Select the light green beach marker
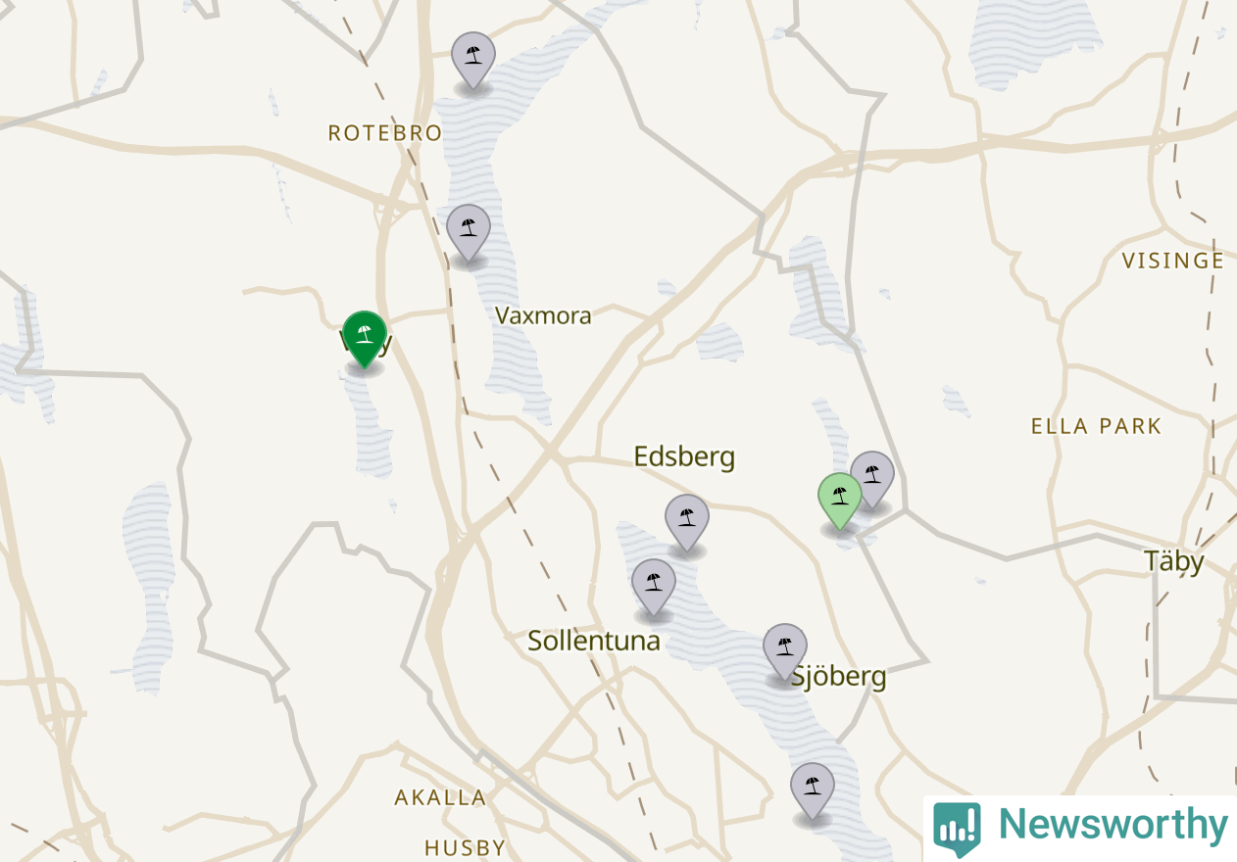Screen dimensions: 1237x862 (840, 501)
